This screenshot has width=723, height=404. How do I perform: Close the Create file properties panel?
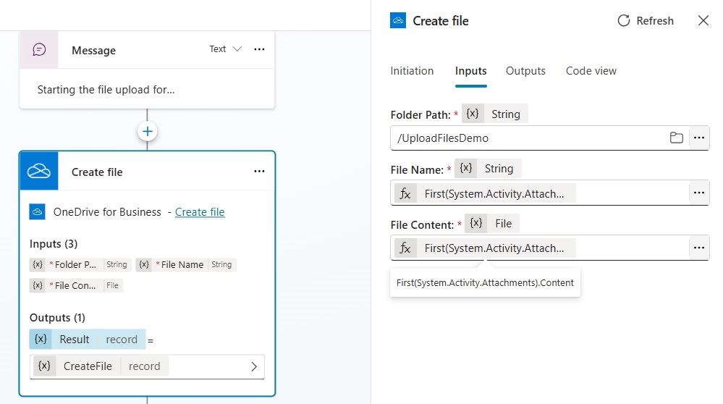[703, 21]
